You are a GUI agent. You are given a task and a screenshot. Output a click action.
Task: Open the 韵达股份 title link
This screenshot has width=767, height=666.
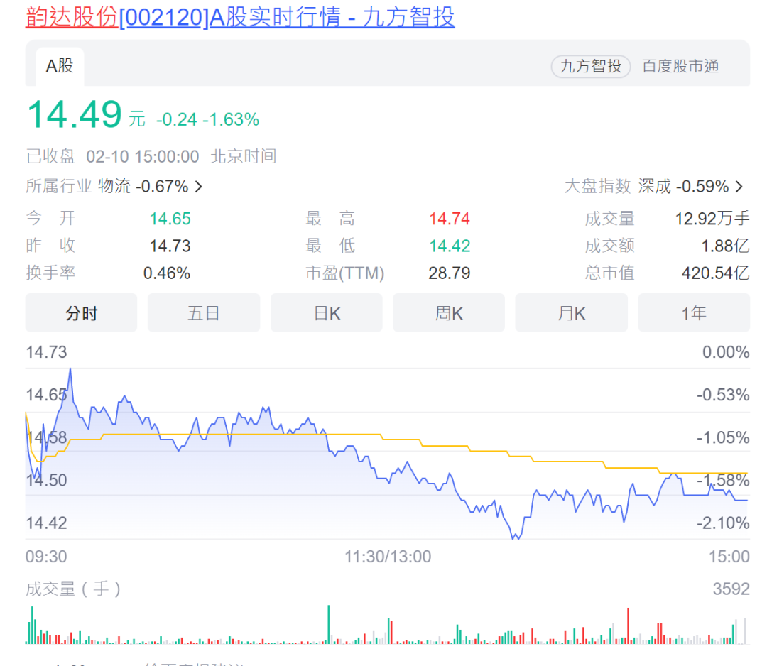tap(71, 17)
